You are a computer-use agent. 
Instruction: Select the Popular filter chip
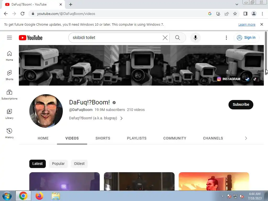click(58, 164)
